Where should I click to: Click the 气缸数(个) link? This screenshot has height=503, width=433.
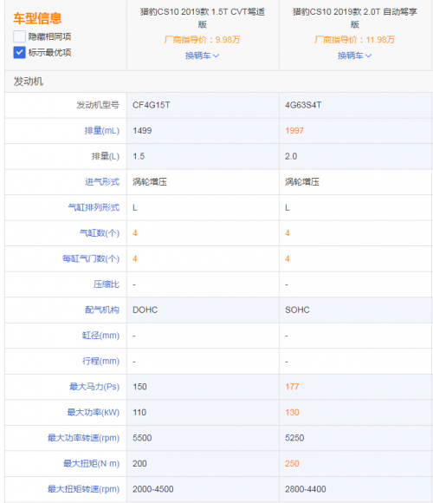tap(100, 233)
